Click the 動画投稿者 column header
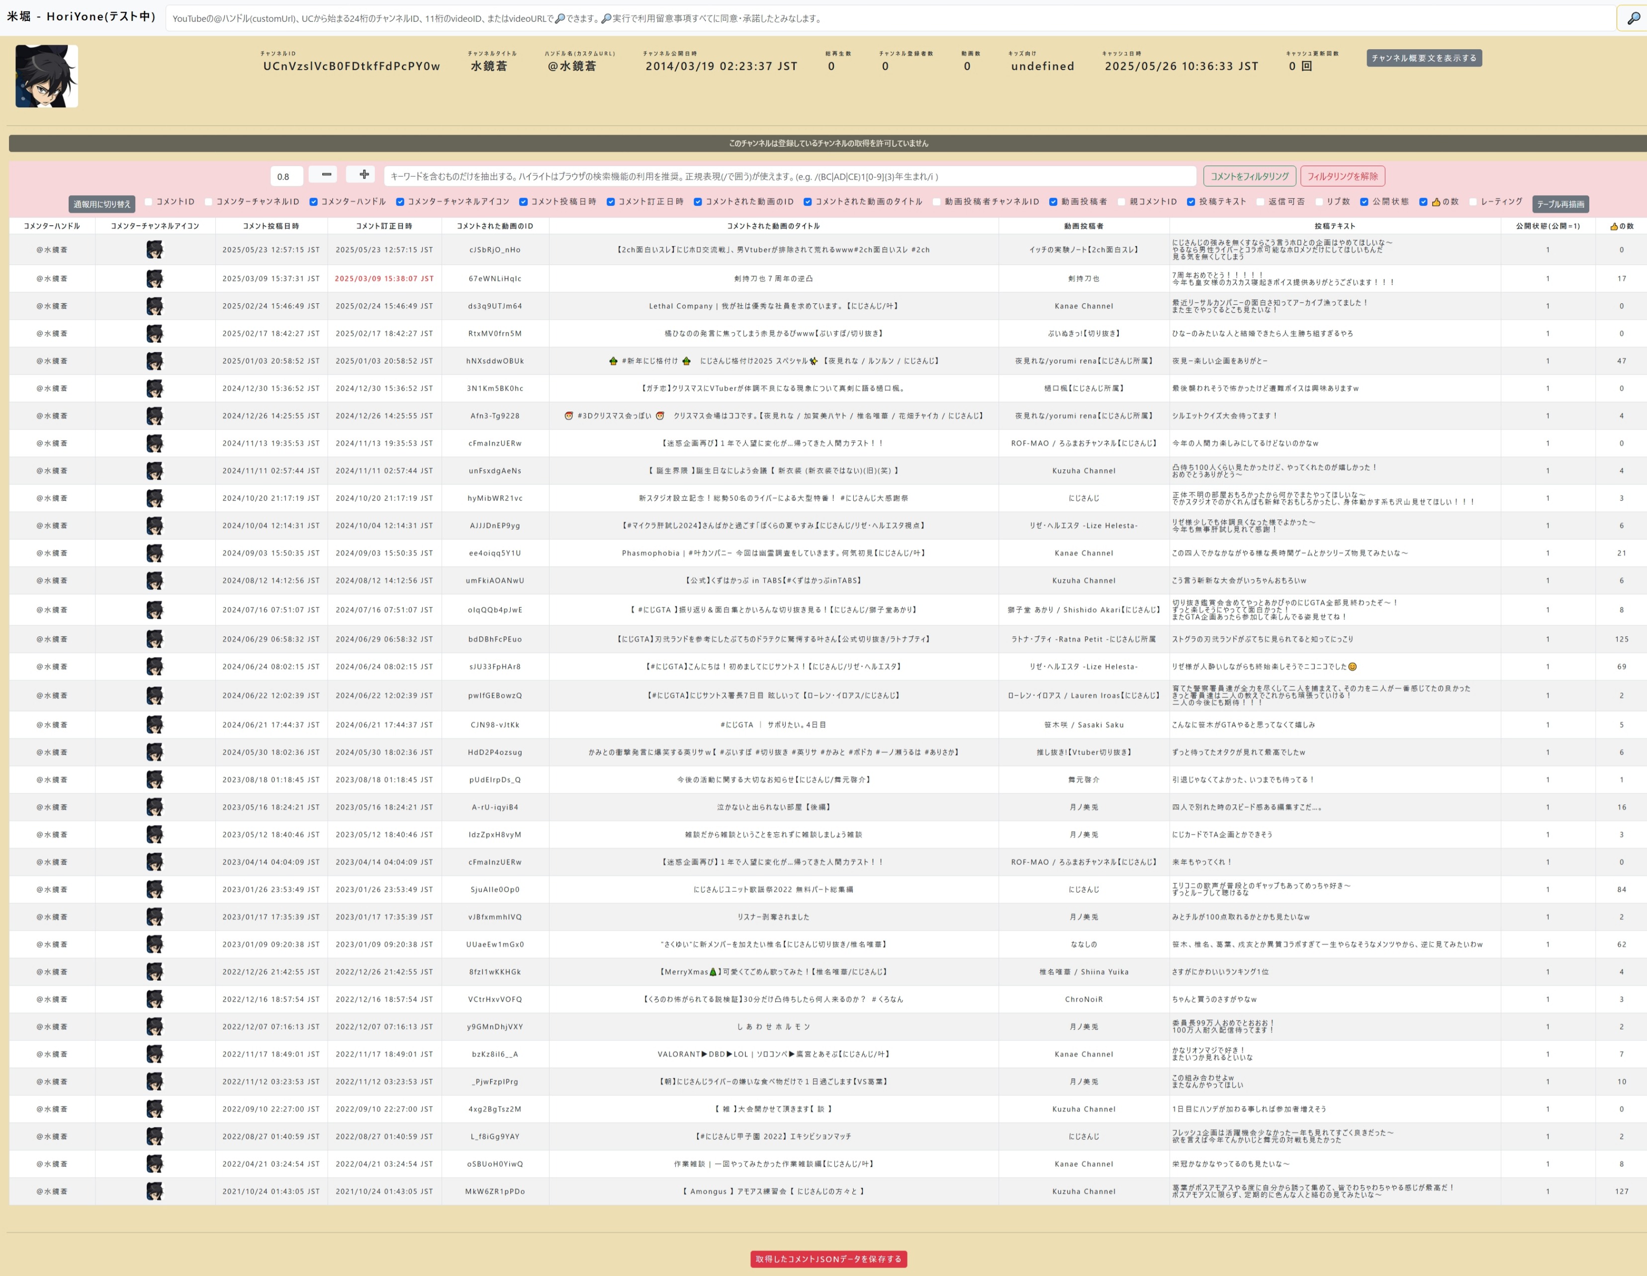 coord(1084,226)
